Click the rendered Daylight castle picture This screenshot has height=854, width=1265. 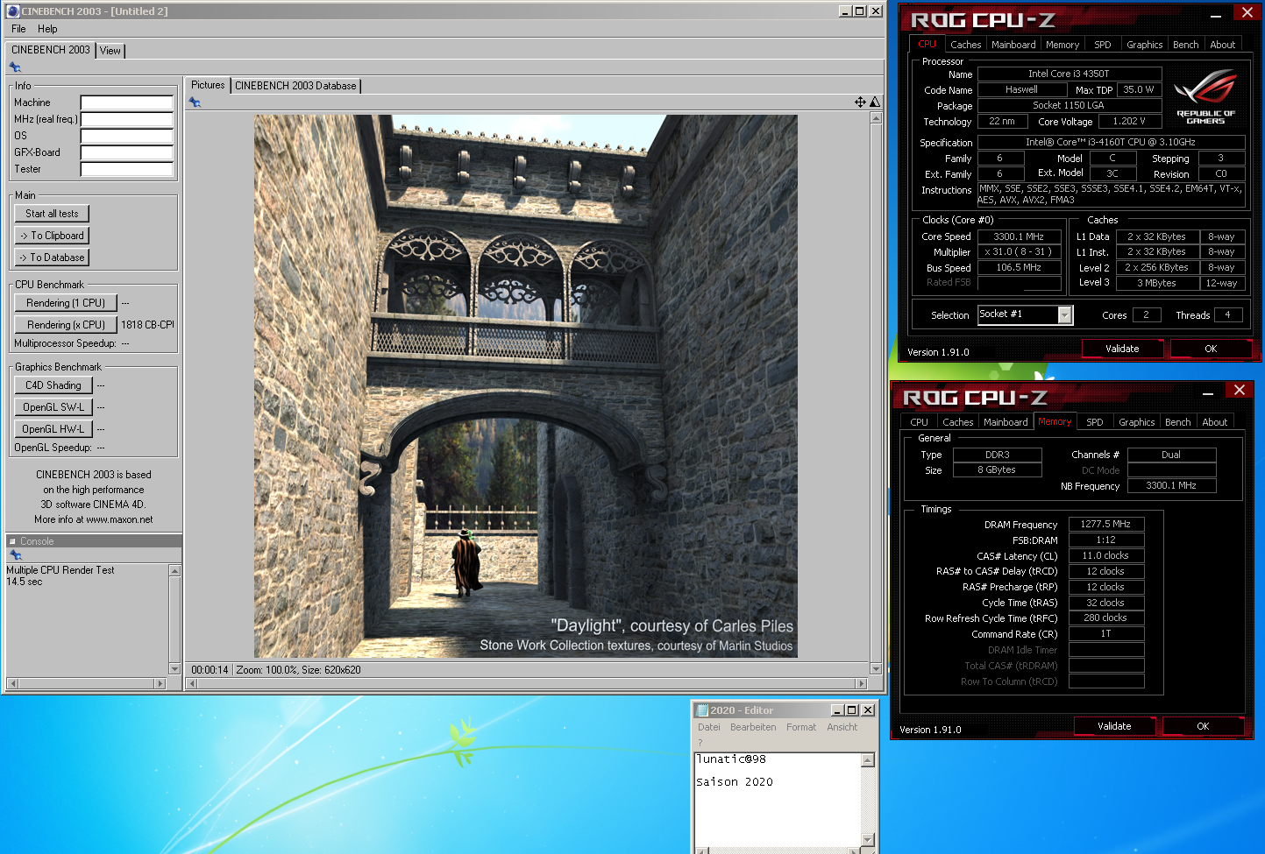526,386
